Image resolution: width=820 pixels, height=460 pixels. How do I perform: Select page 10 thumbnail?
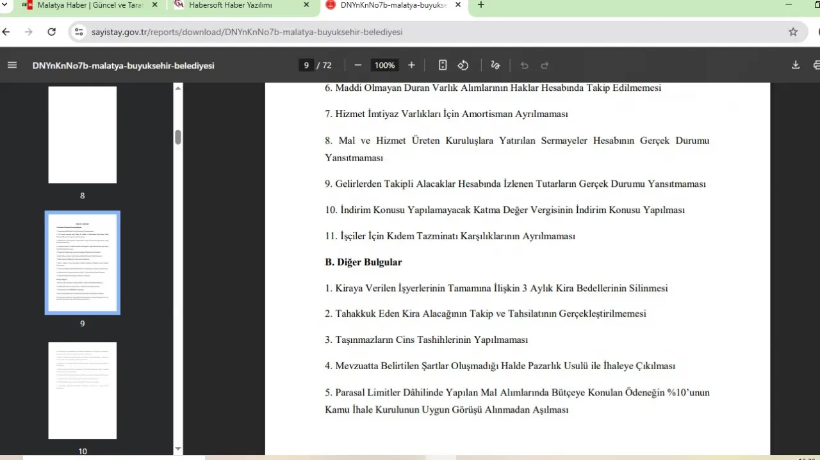pos(82,390)
